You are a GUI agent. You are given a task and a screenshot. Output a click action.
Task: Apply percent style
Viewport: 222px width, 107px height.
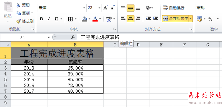tap(210, 19)
